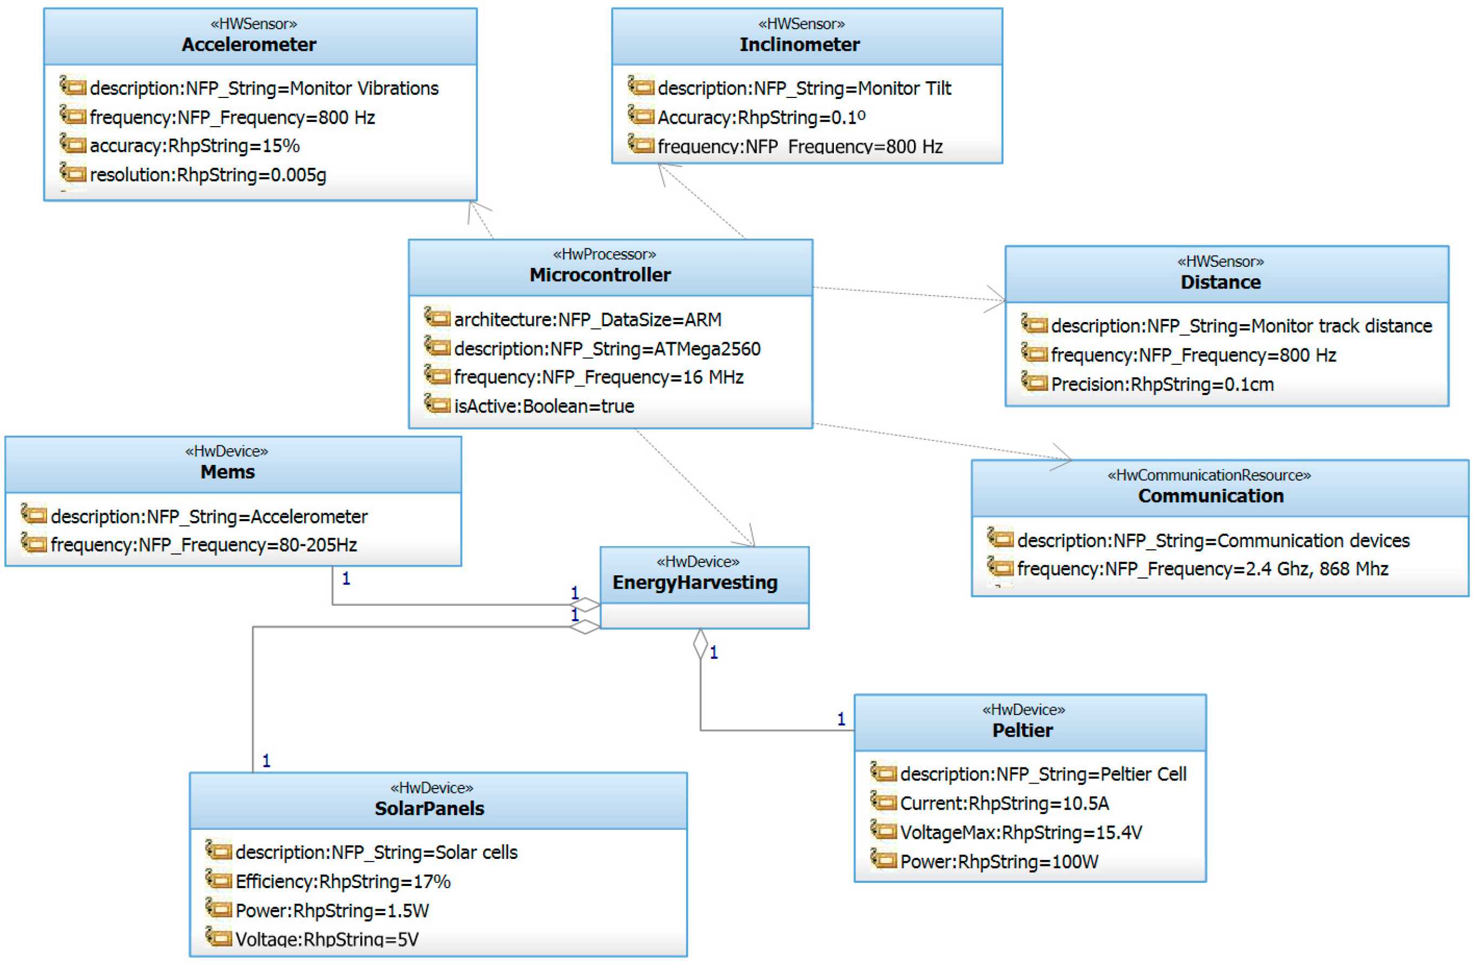Click the Microcontroller class name

coord(600,275)
